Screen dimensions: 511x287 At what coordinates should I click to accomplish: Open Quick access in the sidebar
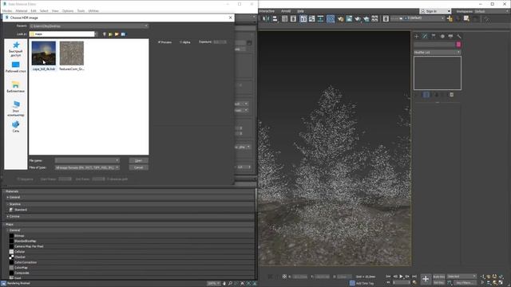(16, 49)
